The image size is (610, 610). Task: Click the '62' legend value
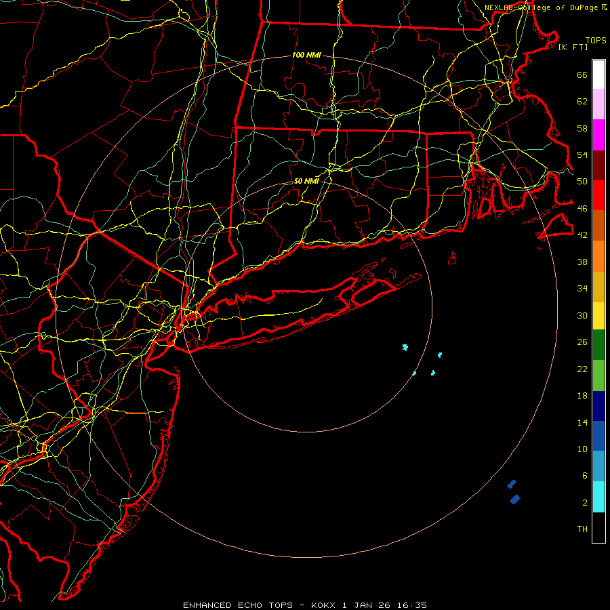582,101
